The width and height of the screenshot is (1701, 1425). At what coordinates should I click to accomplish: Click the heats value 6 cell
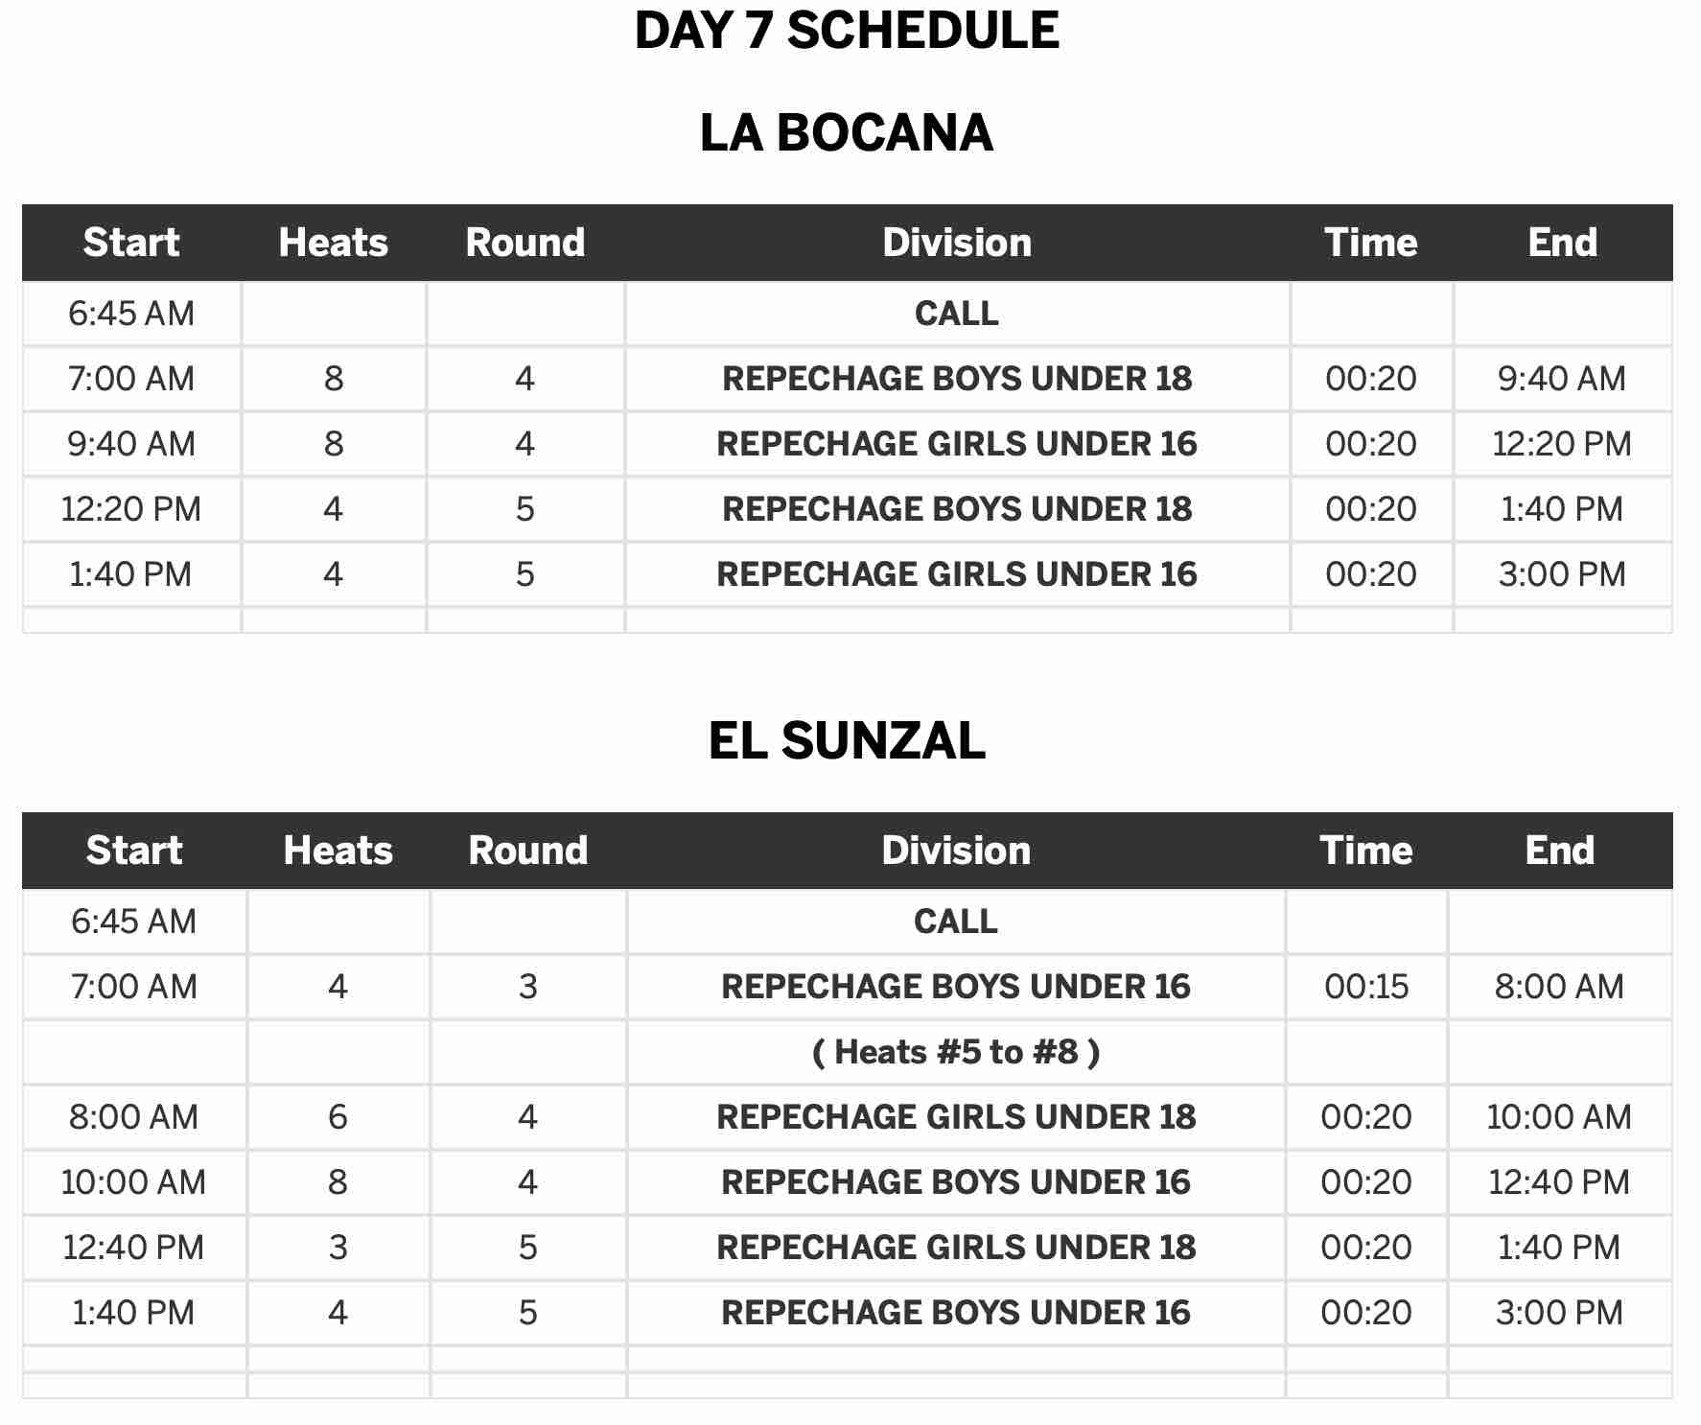(338, 1117)
